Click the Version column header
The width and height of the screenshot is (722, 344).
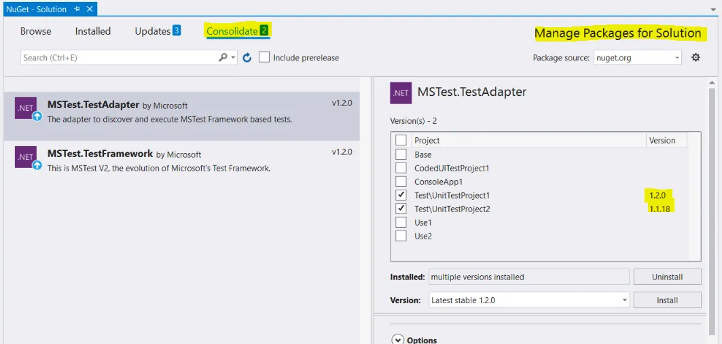point(666,140)
